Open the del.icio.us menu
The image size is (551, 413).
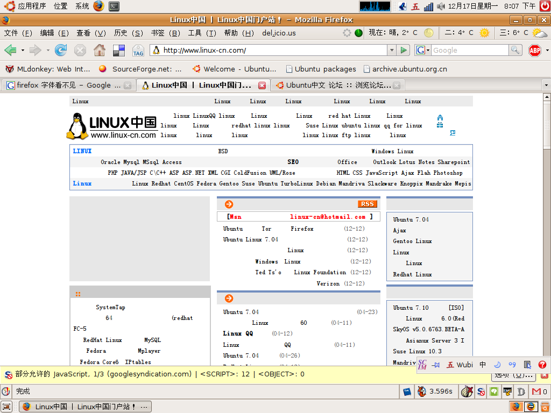[x=279, y=33]
